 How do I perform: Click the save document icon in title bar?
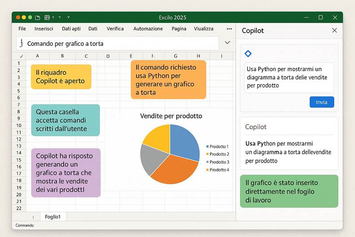coord(38,18)
